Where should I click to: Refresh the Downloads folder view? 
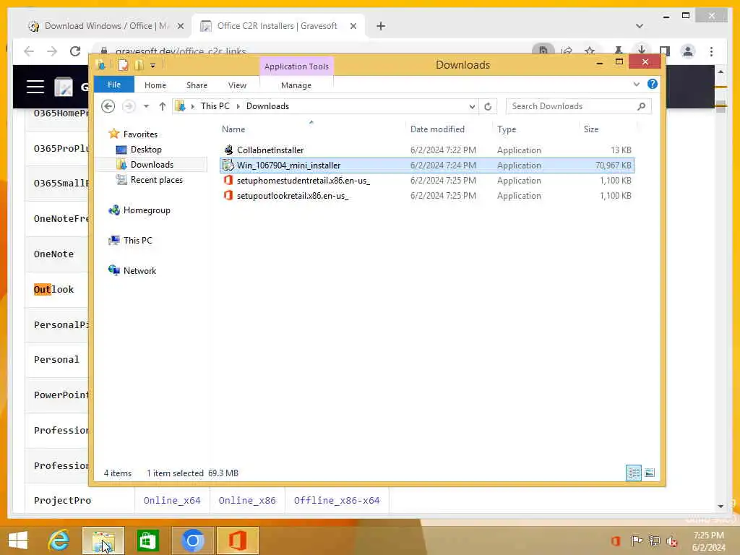(488, 107)
